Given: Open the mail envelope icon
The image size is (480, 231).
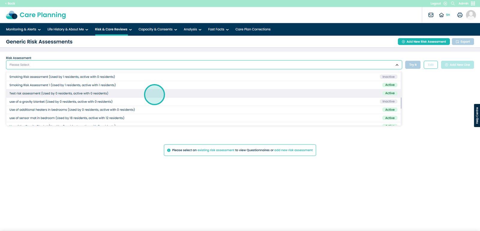Looking at the screenshot, I should 431,15.
